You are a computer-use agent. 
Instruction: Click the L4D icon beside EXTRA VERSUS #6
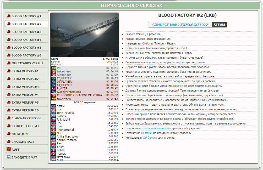[x=9, y=110]
